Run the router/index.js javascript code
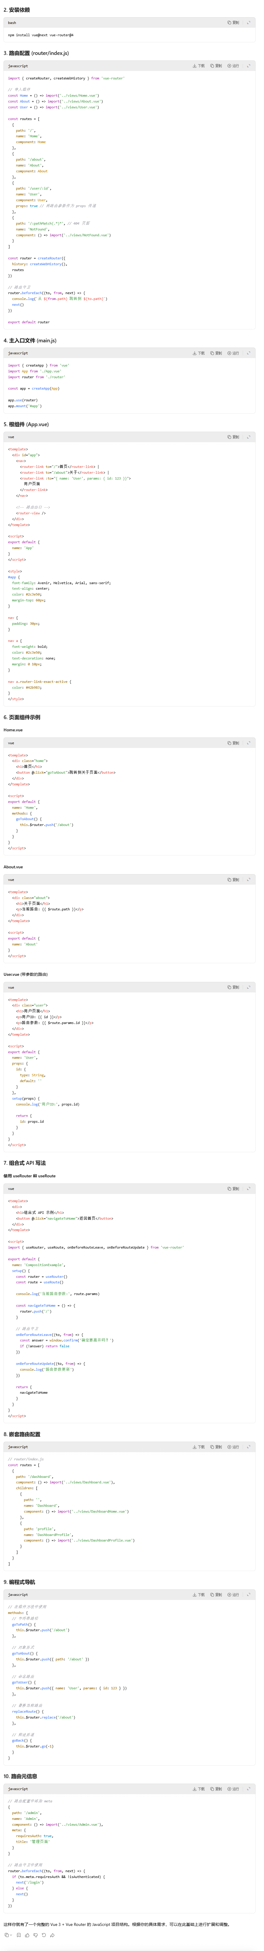The image size is (264, 1951). pos(234,66)
